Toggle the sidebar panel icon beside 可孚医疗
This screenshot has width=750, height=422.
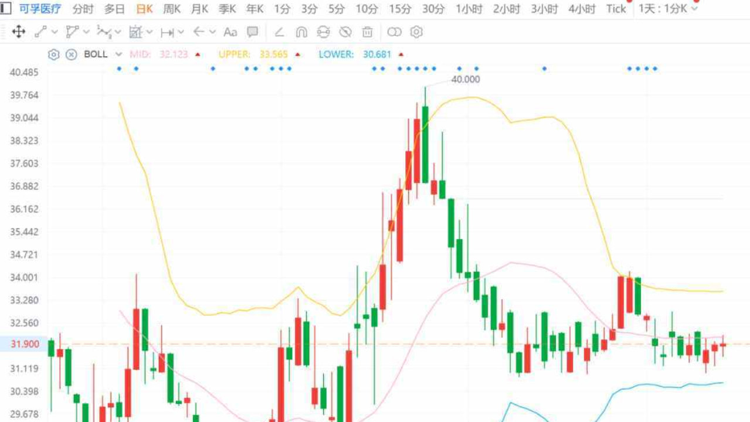(x=5, y=9)
